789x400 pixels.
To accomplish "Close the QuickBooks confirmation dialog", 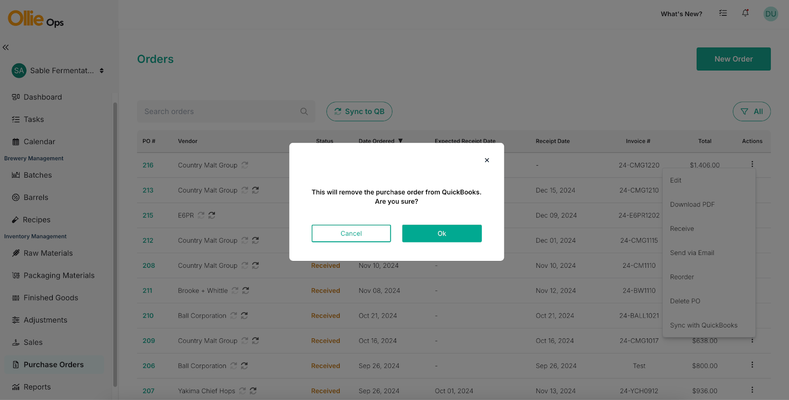I will (x=487, y=160).
